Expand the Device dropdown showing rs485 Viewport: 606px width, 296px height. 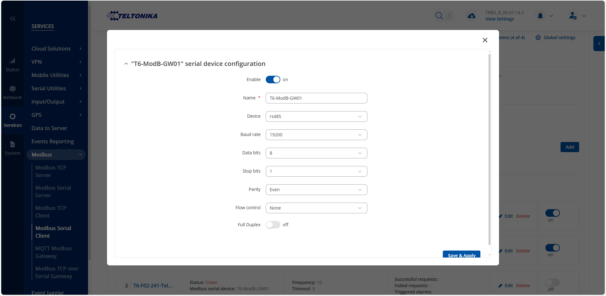(x=316, y=116)
